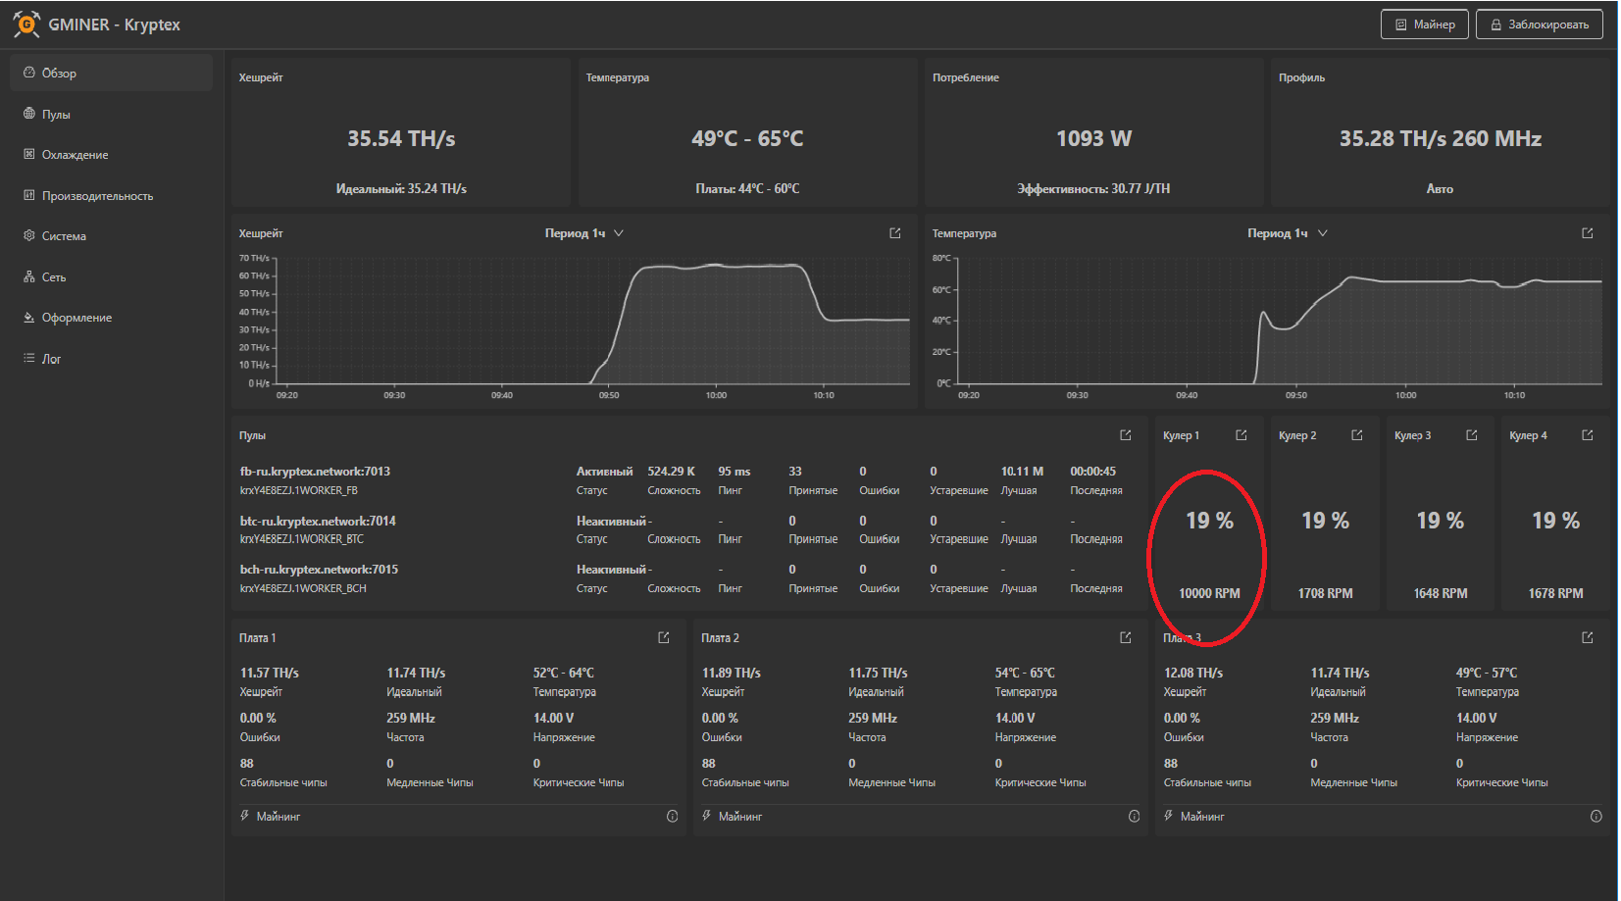Click the fb-ru.kryptex.network:7013 pool entry
The height and width of the screenshot is (901, 1621).
click(315, 472)
